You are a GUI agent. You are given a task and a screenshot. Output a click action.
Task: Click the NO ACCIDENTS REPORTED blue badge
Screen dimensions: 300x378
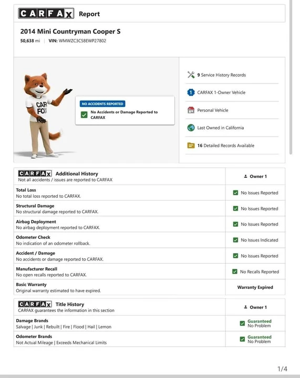(102, 103)
